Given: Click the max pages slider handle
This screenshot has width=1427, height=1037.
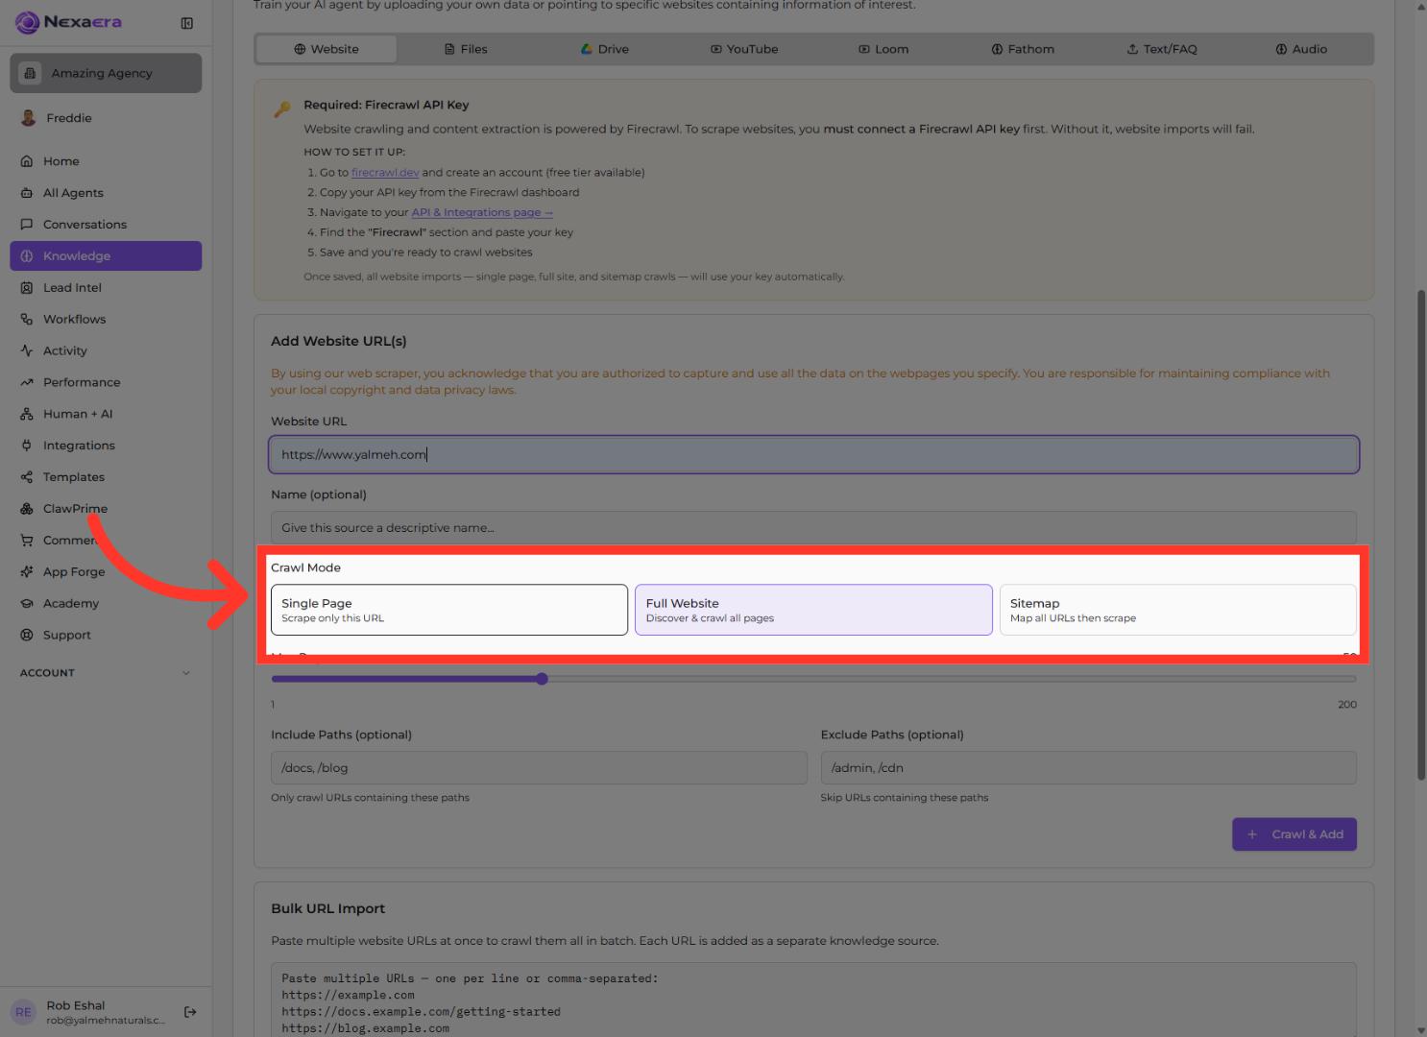Looking at the screenshot, I should pos(542,679).
